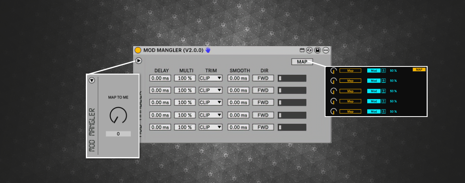Open the third row CLIP dropdown
The width and height of the screenshot is (465, 183).
211,103
